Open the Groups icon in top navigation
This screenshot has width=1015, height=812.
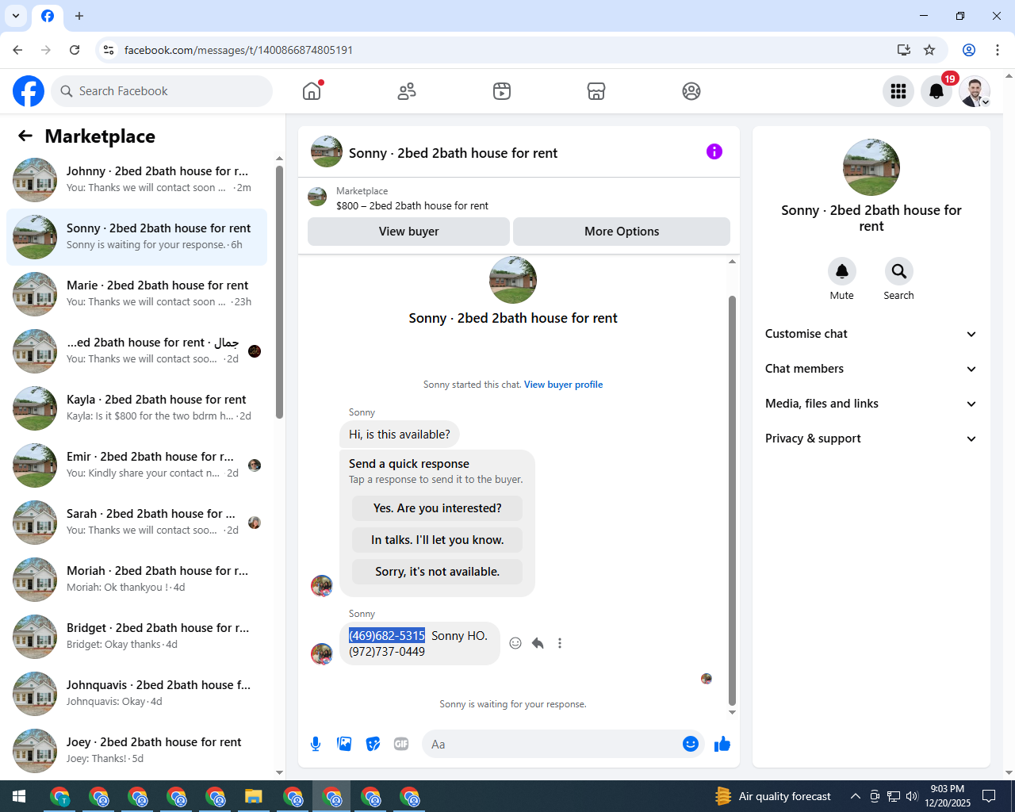[x=691, y=91]
